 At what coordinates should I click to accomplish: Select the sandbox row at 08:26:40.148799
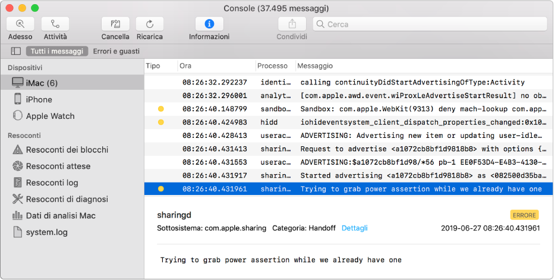pos(348,109)
